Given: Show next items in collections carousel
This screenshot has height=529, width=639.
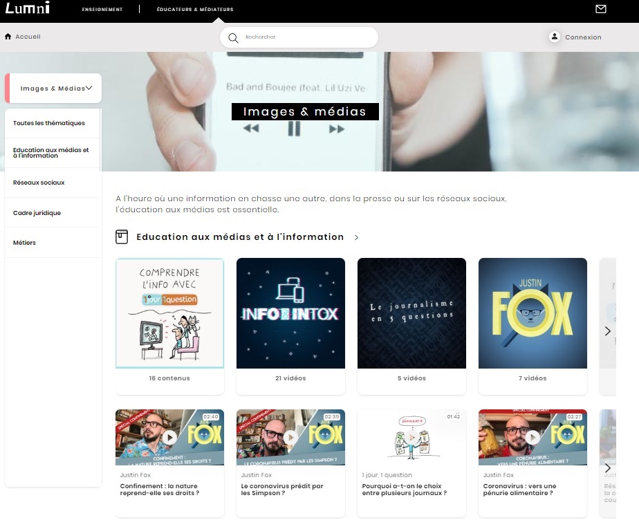Looking at the screenshot, I should coord(608,331).
